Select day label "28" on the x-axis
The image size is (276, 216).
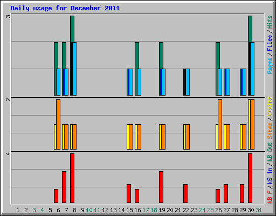point(234,210)
